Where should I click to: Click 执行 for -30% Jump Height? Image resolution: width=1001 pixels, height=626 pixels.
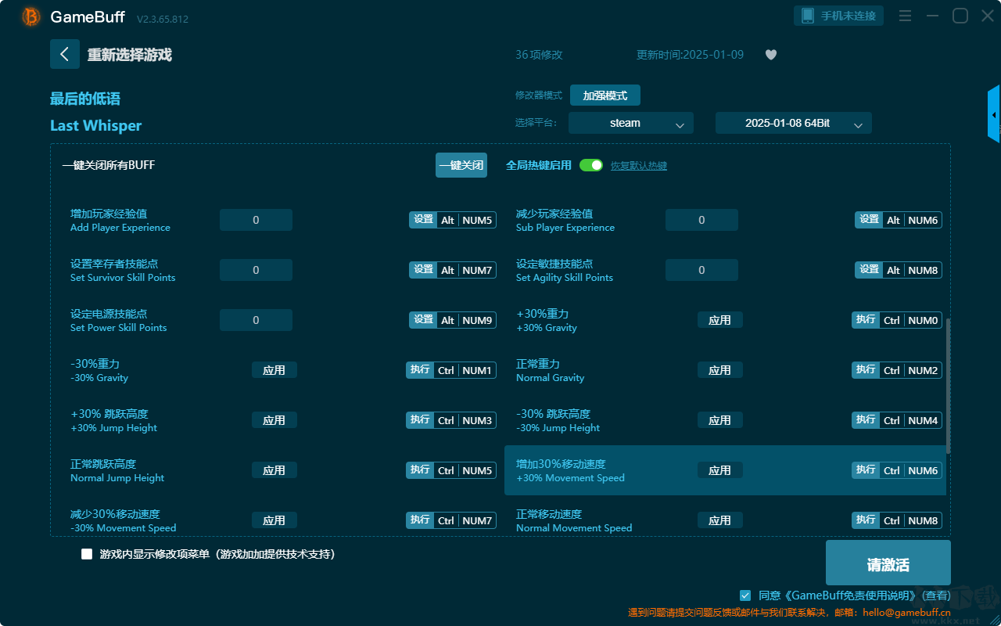[866, 420]
